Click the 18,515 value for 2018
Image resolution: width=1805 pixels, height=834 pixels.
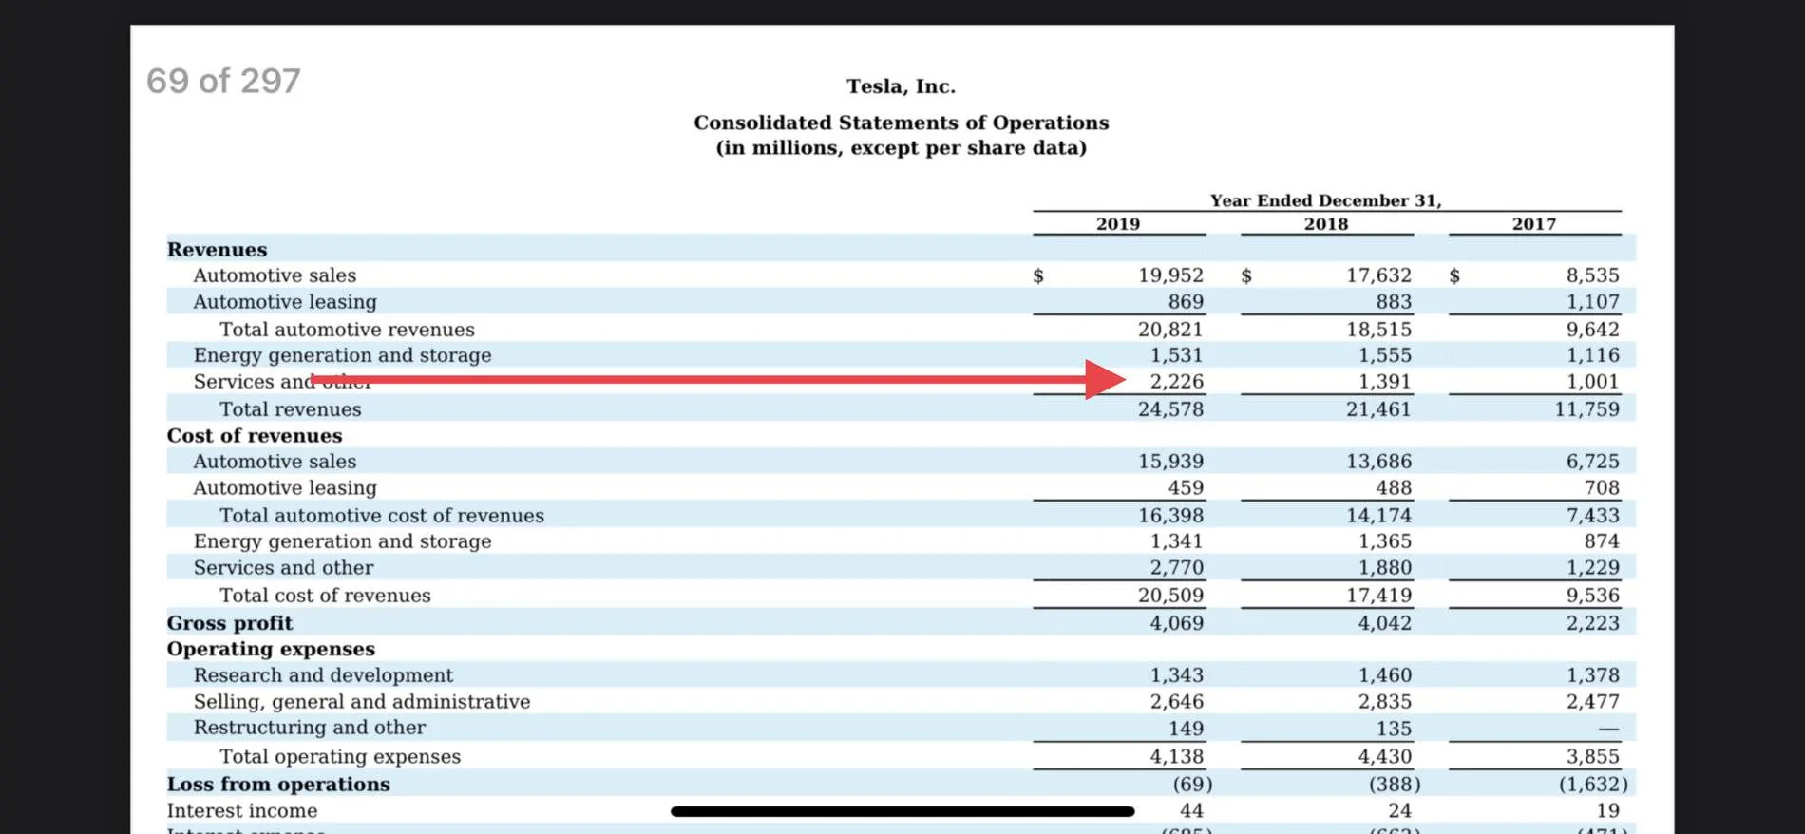pyautogui.click(x=1378, y=329)
